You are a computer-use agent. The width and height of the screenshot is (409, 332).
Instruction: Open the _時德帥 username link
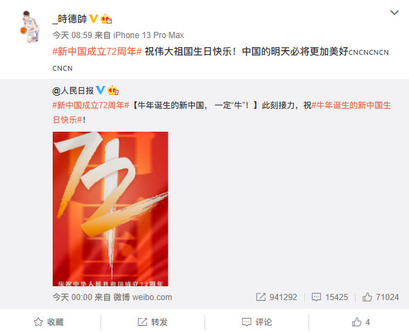(69, 19)
